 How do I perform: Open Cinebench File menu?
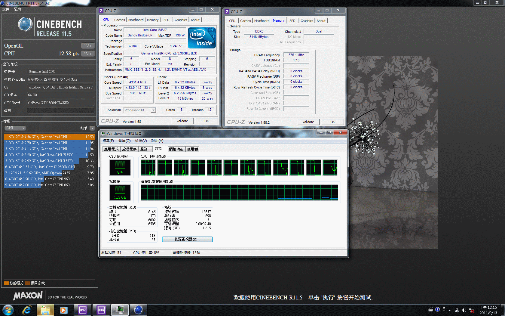click(6, 9)
